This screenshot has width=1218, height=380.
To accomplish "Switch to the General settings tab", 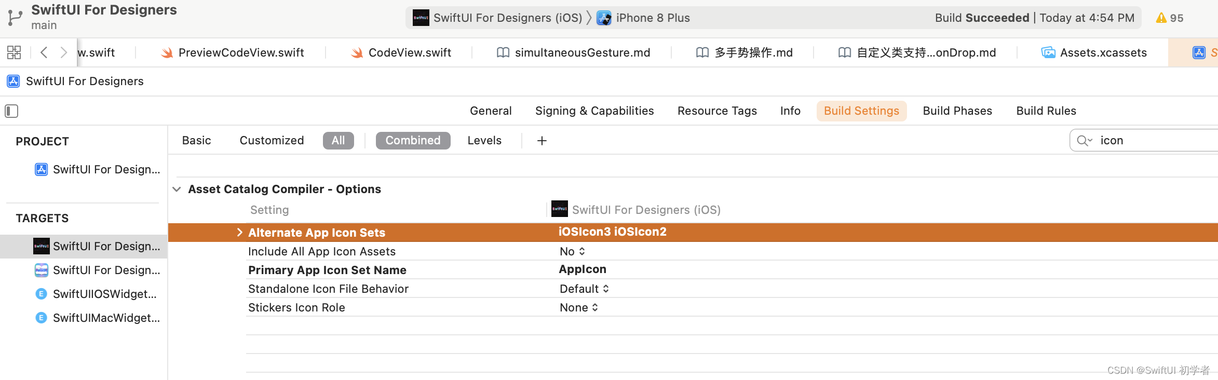I will [491, 111].
